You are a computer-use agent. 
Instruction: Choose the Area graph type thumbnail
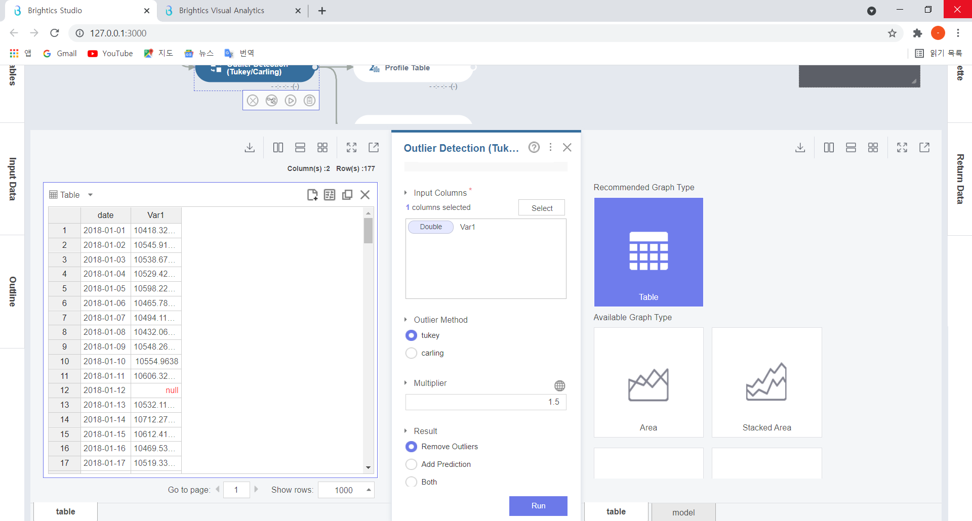coord(649,382)
